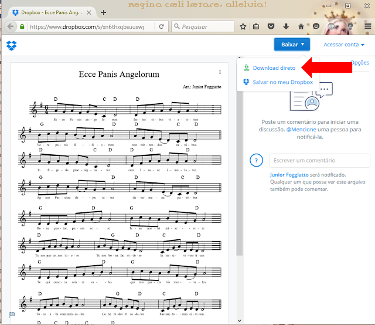Image resolution: width=375 pixels, height=325 pixels.
Task: Open the Junior Foggiatto profile link
Action: [289, 175]
